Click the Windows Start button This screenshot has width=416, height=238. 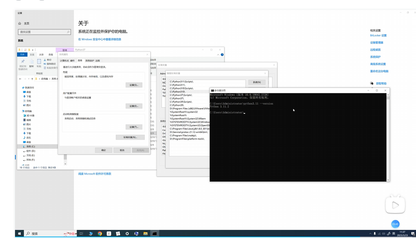point(19,233)
